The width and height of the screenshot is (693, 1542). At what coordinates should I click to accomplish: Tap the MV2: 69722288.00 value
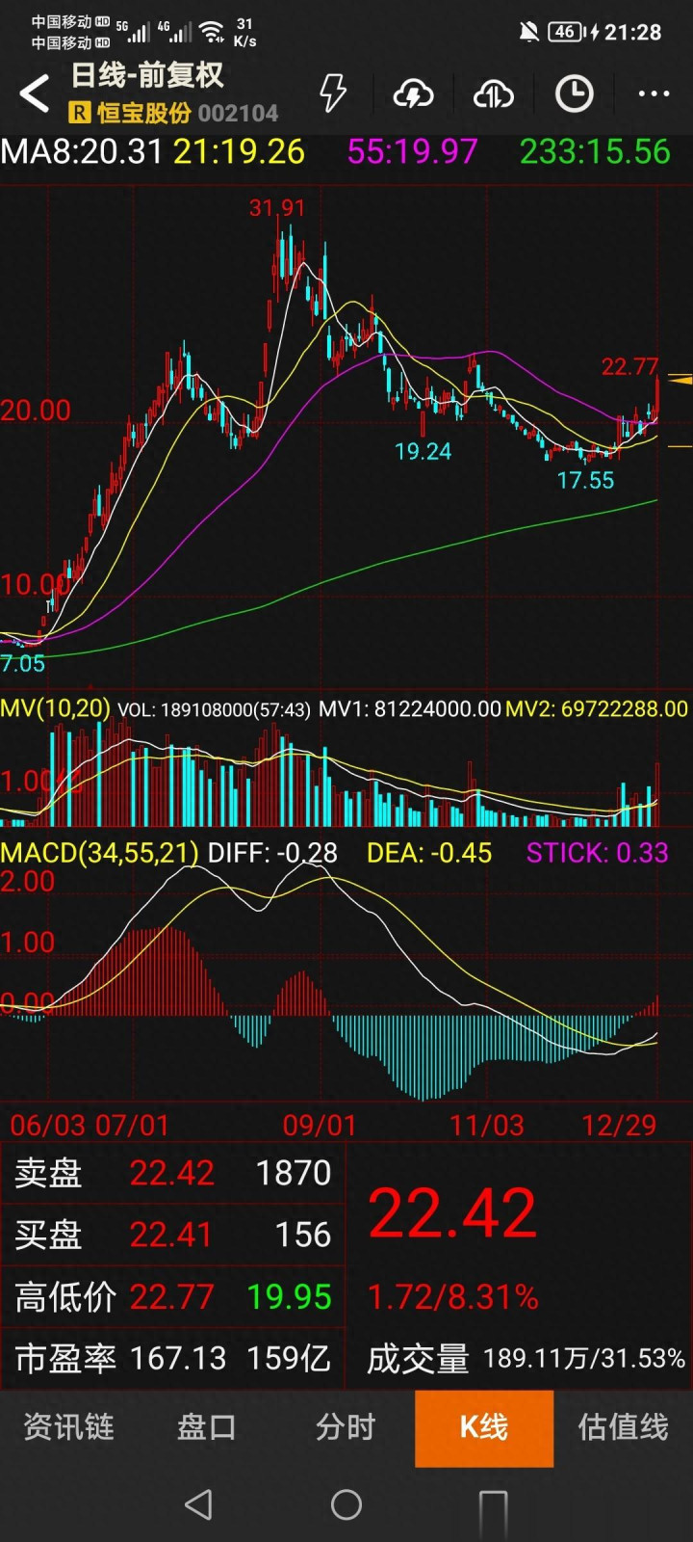click(597, 709)
